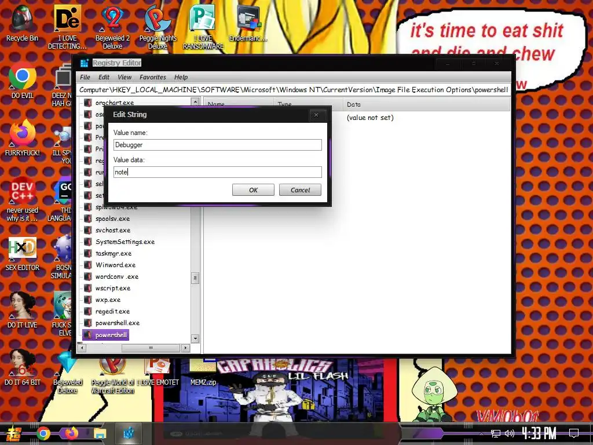Click the Start button on taskbar
This screenshot has height=445, width=593.
coord(13,433)
